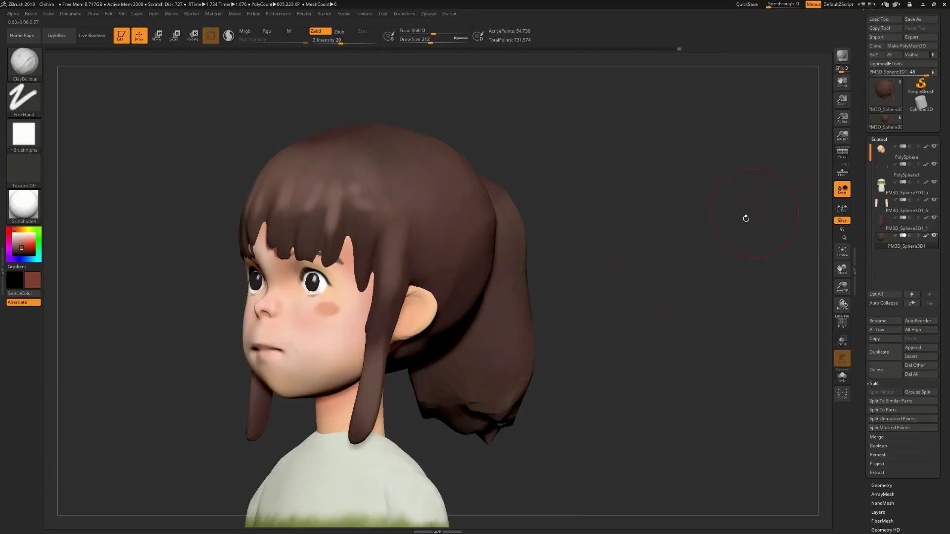Expand the NanoMesh section

[882, 503]
